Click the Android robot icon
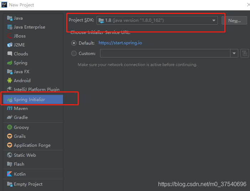The image size is (250, 191). point(10,80)
